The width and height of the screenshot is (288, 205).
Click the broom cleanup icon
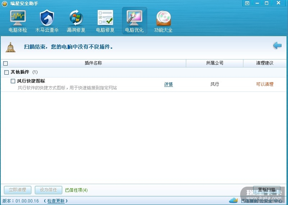click(10, 47)
